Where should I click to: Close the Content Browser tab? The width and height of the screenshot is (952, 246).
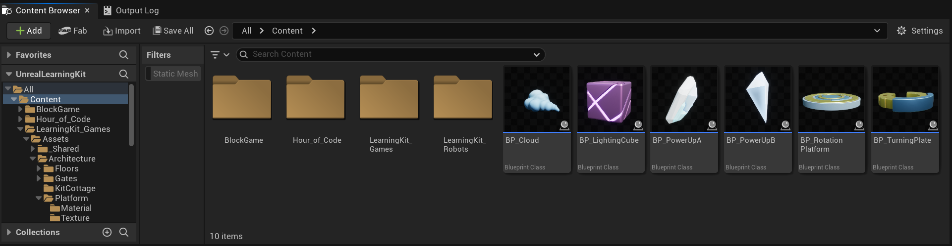pyautogui.click(x=87, y=10)
